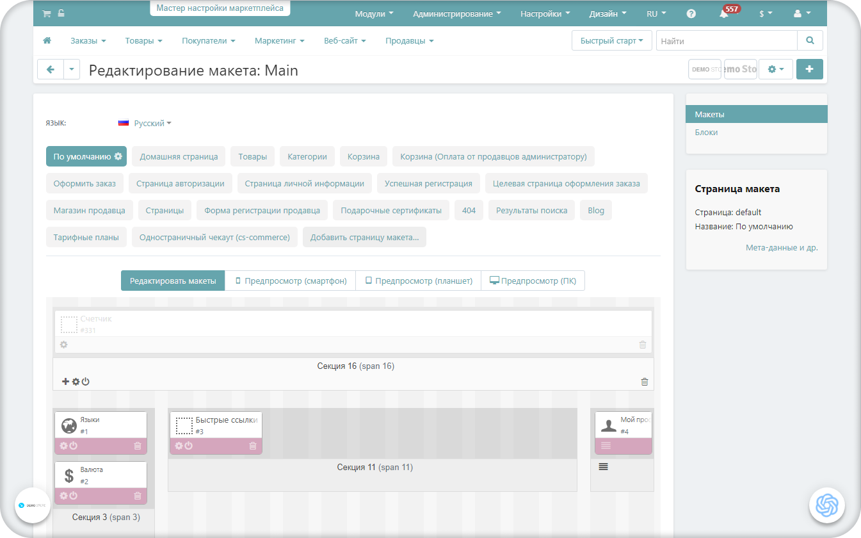This screenshot has width=861, height=538.
Task: Click the search magnifier button
Action: (x=810, y=40)
